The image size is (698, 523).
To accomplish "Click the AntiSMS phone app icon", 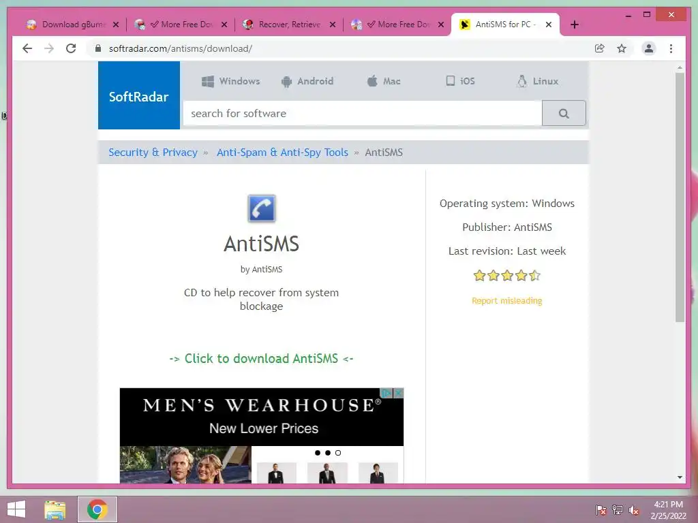I will (262, 208).
